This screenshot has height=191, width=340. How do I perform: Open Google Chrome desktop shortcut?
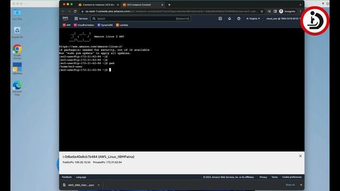(x=17, y=52)
